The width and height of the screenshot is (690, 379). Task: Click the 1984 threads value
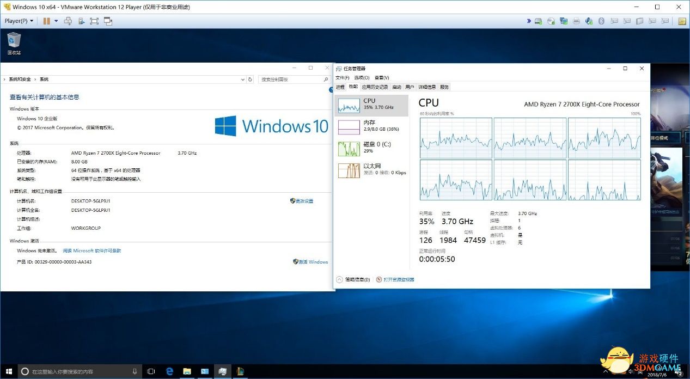448,240
